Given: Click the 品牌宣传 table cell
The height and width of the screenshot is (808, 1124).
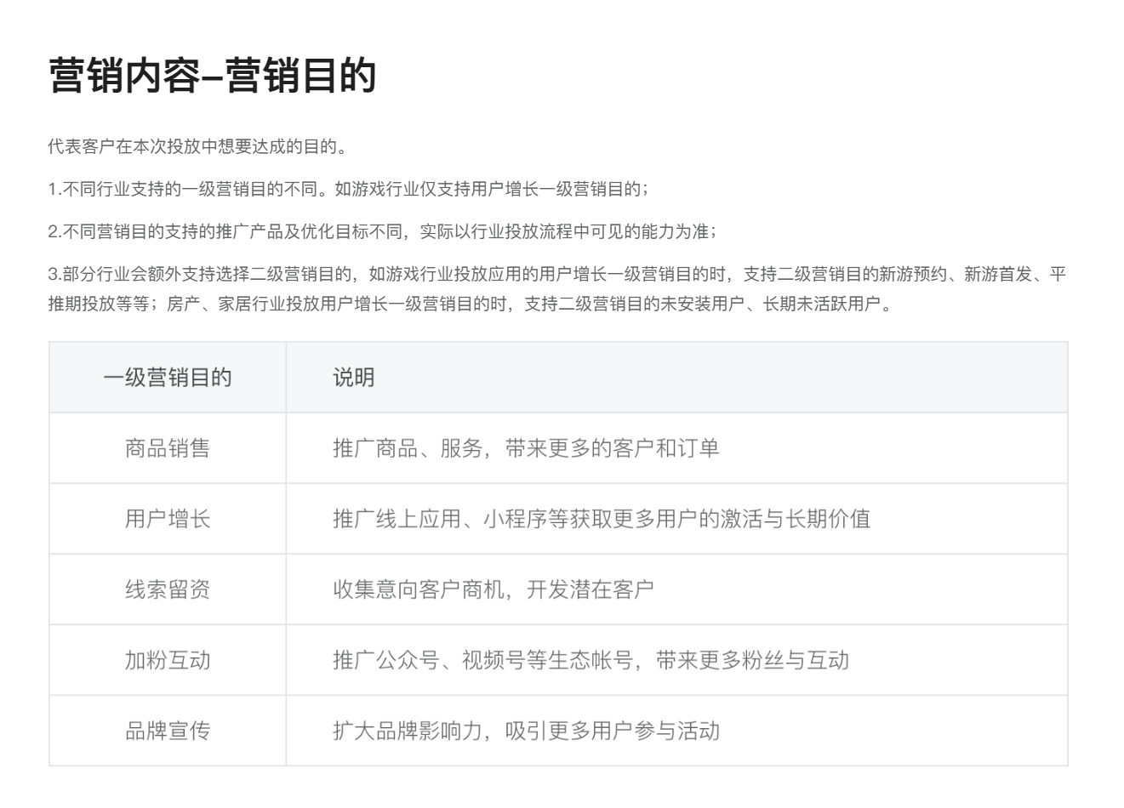Looking at the screenshot, I should click(x=168, y=731).
